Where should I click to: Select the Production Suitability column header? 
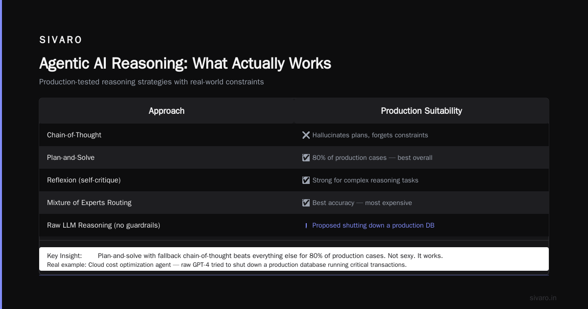pyautogui.click(x=421, y=111)
